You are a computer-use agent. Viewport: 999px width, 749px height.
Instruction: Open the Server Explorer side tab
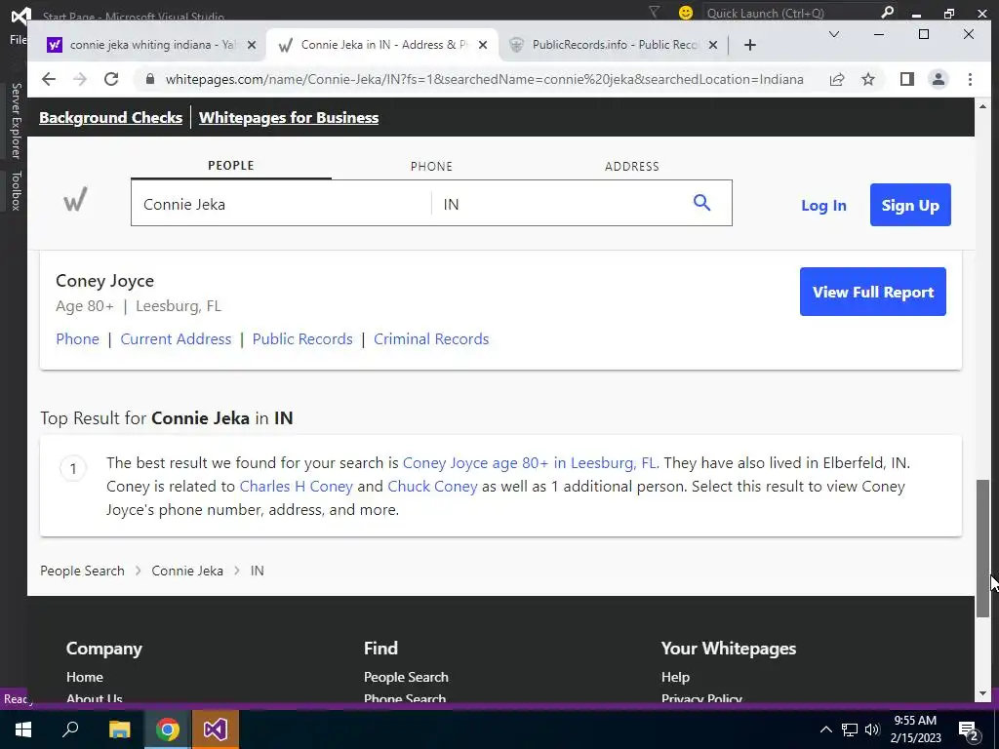click(16, 120)
